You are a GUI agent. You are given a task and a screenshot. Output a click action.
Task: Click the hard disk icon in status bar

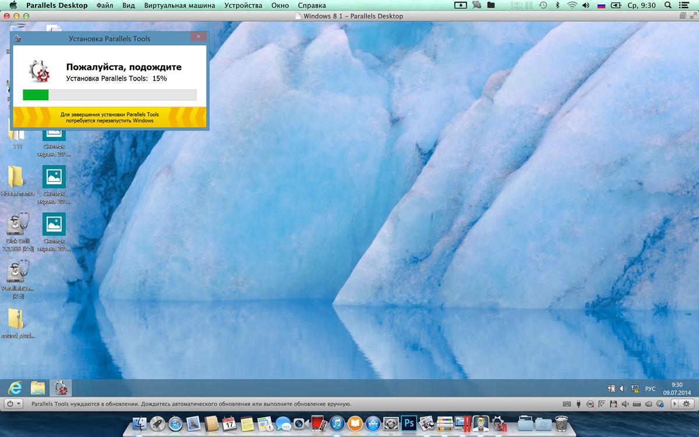(636, 404)
